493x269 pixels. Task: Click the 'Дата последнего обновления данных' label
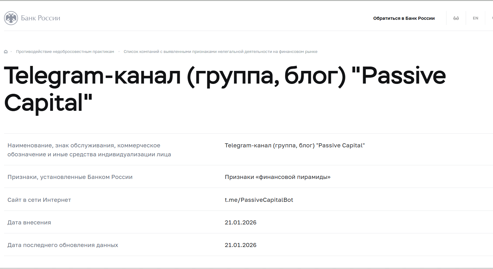(63, 245)
